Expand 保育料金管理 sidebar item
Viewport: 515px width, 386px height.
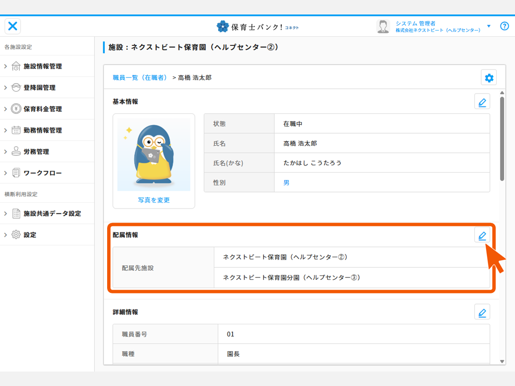(x=42, y=109)
